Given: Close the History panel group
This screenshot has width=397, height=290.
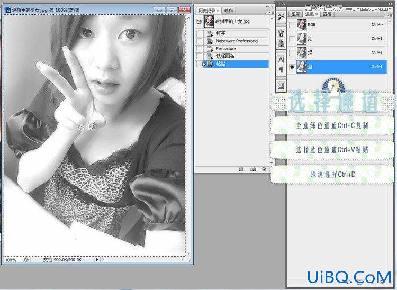Looking at the screenshot, I should pos(273,6).
